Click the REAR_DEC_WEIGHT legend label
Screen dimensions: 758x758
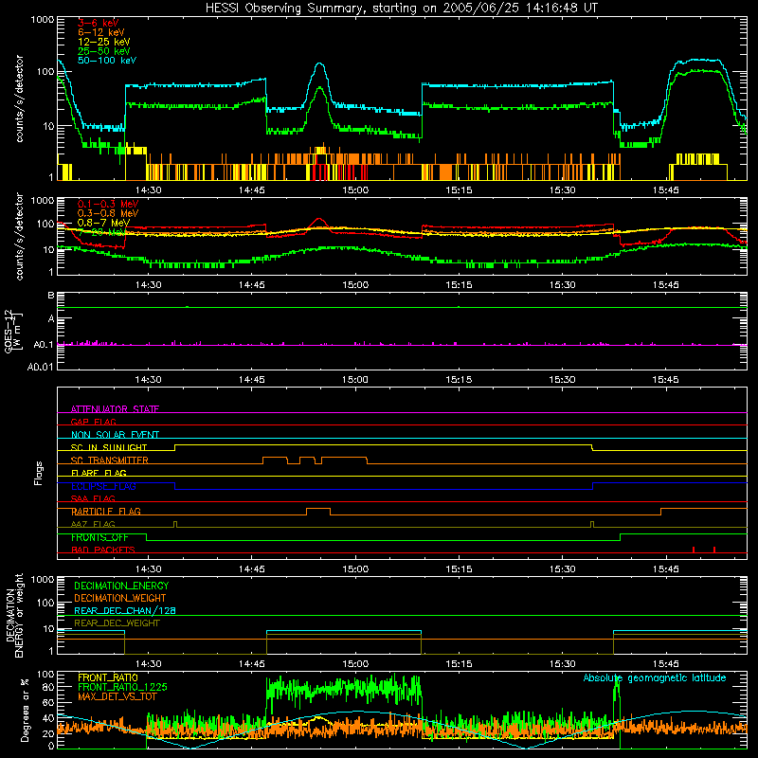(x=117, y=623)
